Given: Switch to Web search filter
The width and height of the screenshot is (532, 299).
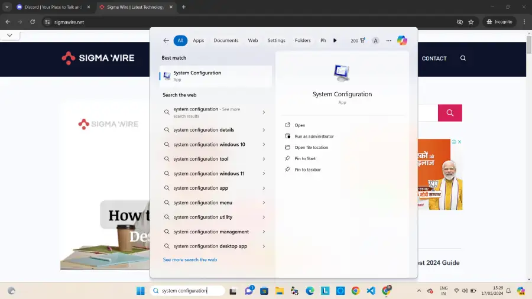Looking at the screenshot, I should (x=253, y=40).
